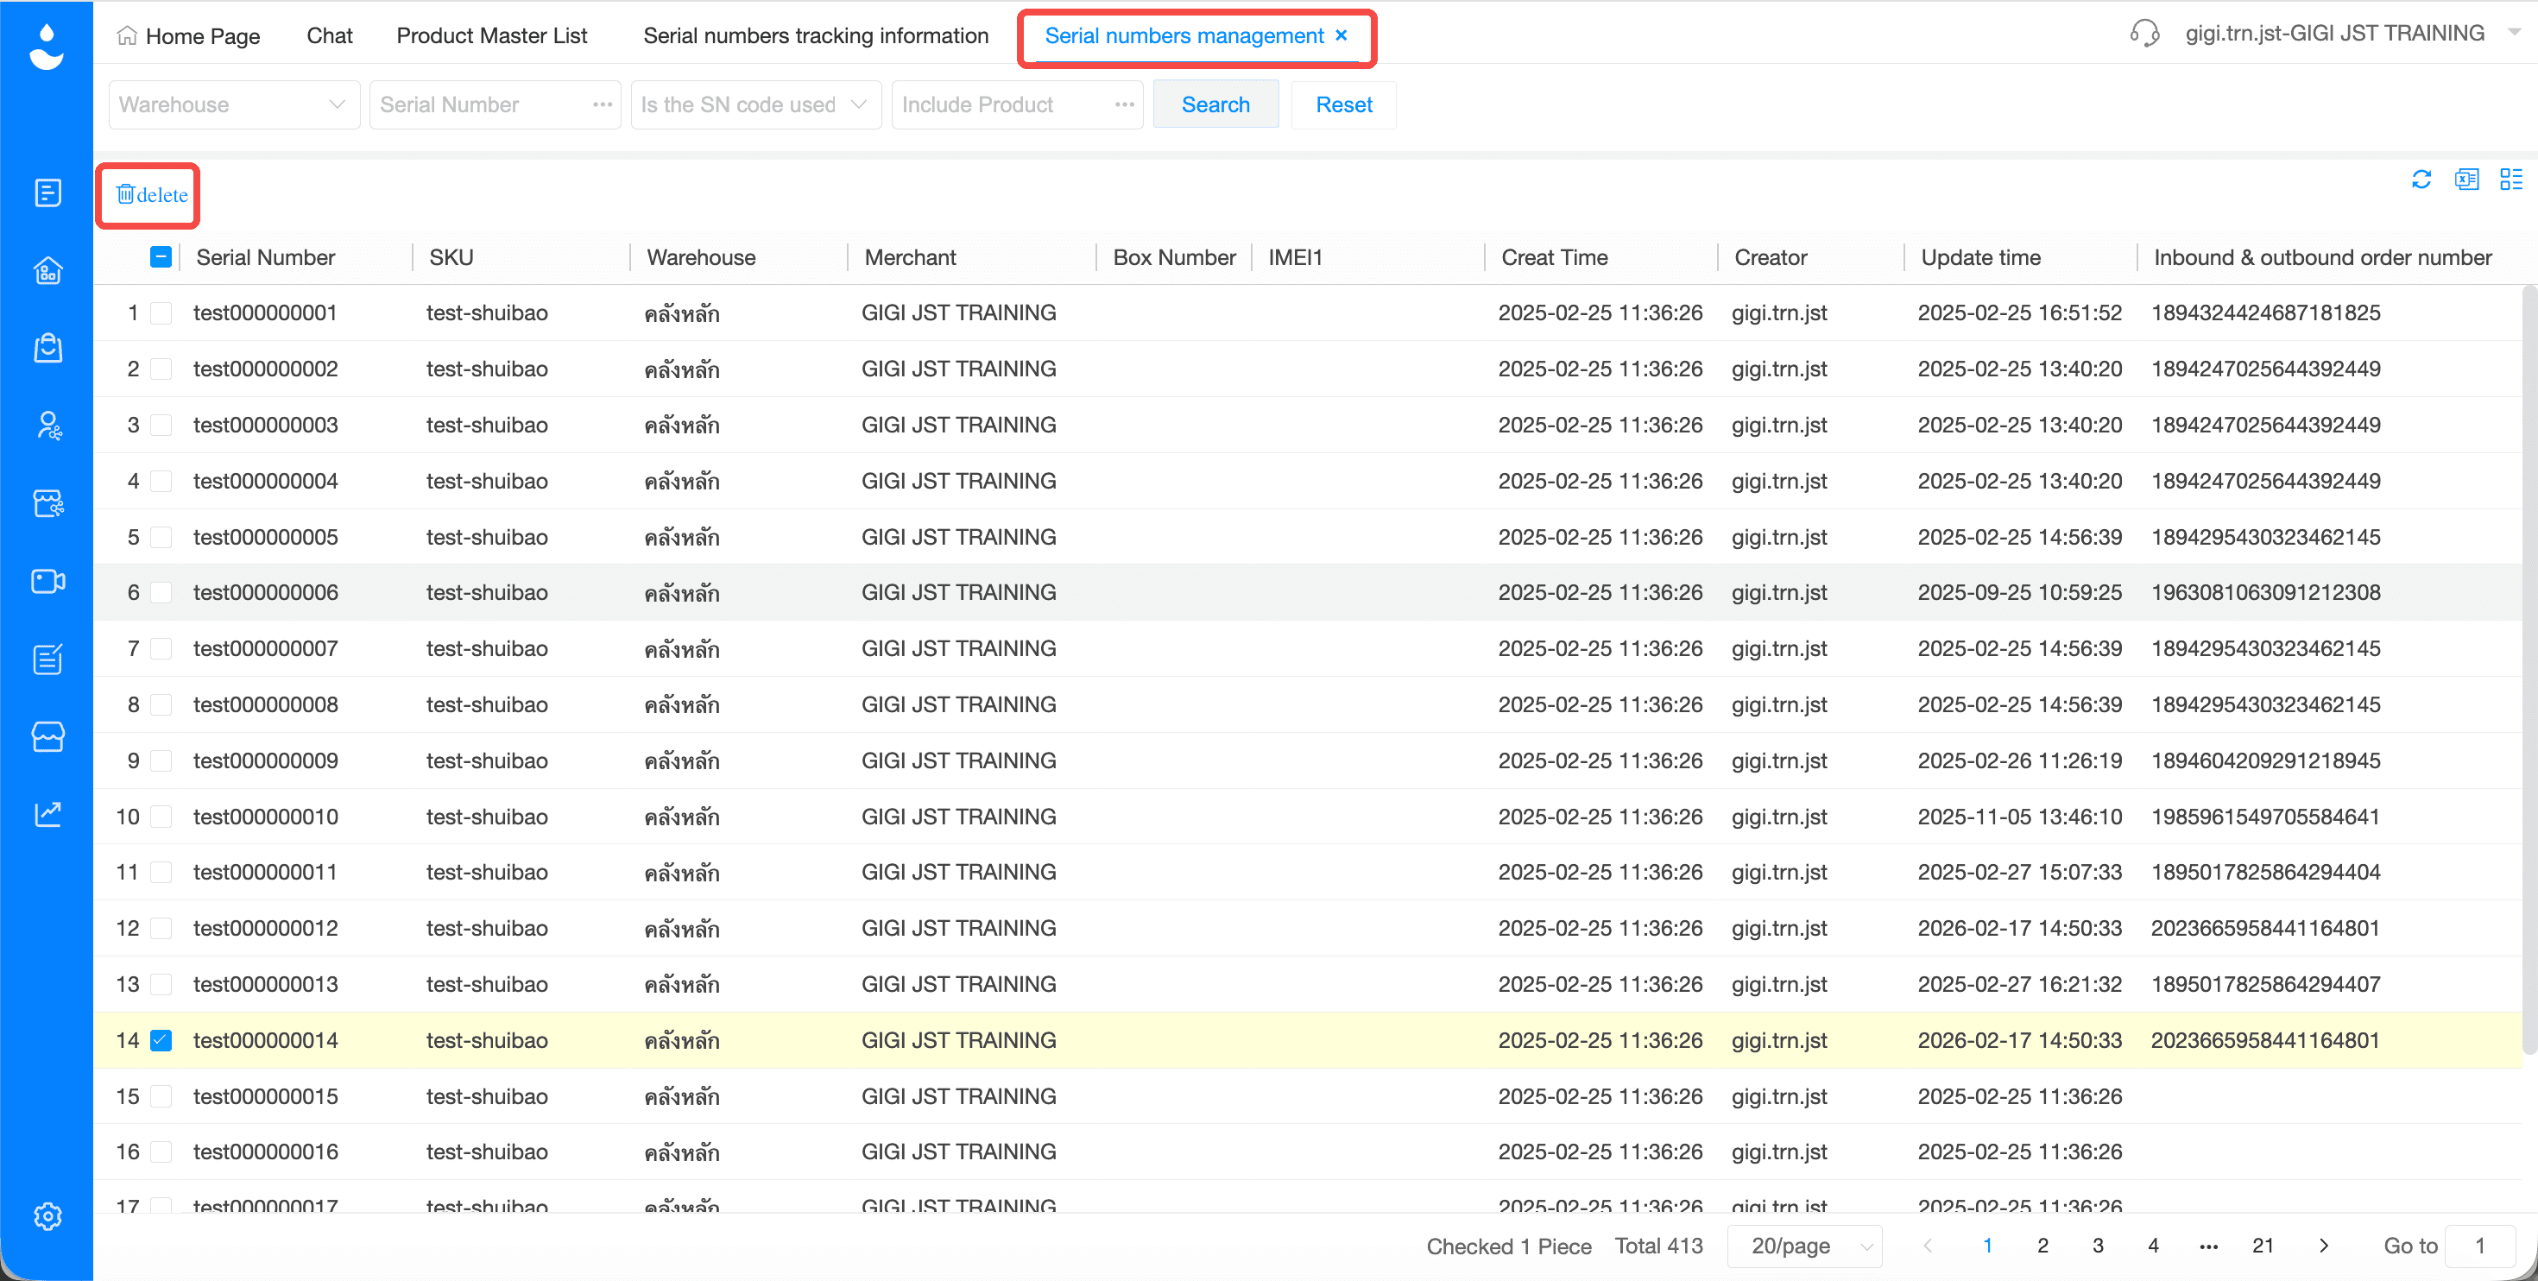This screenshot has height=1281, width=2538.
Task: Select the Serial numbers management tab
Action: 1184,35
